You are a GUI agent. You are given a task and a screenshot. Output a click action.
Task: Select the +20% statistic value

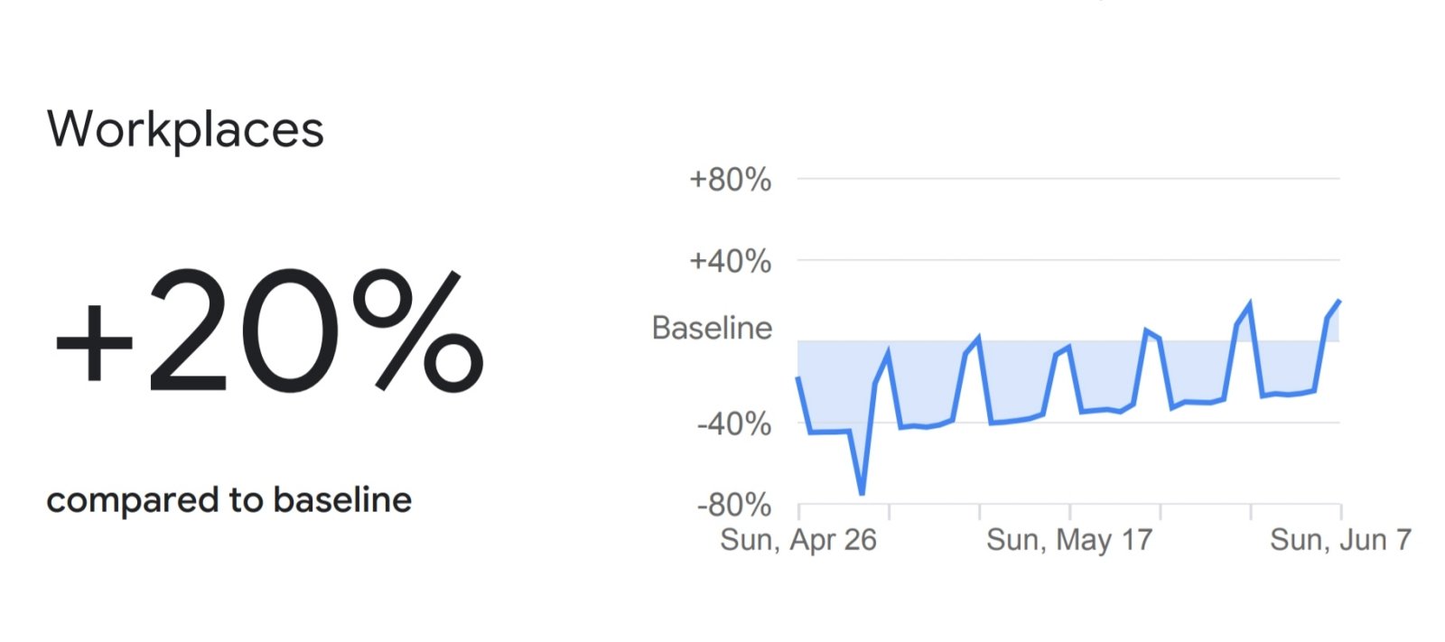[x=269, y=331]
